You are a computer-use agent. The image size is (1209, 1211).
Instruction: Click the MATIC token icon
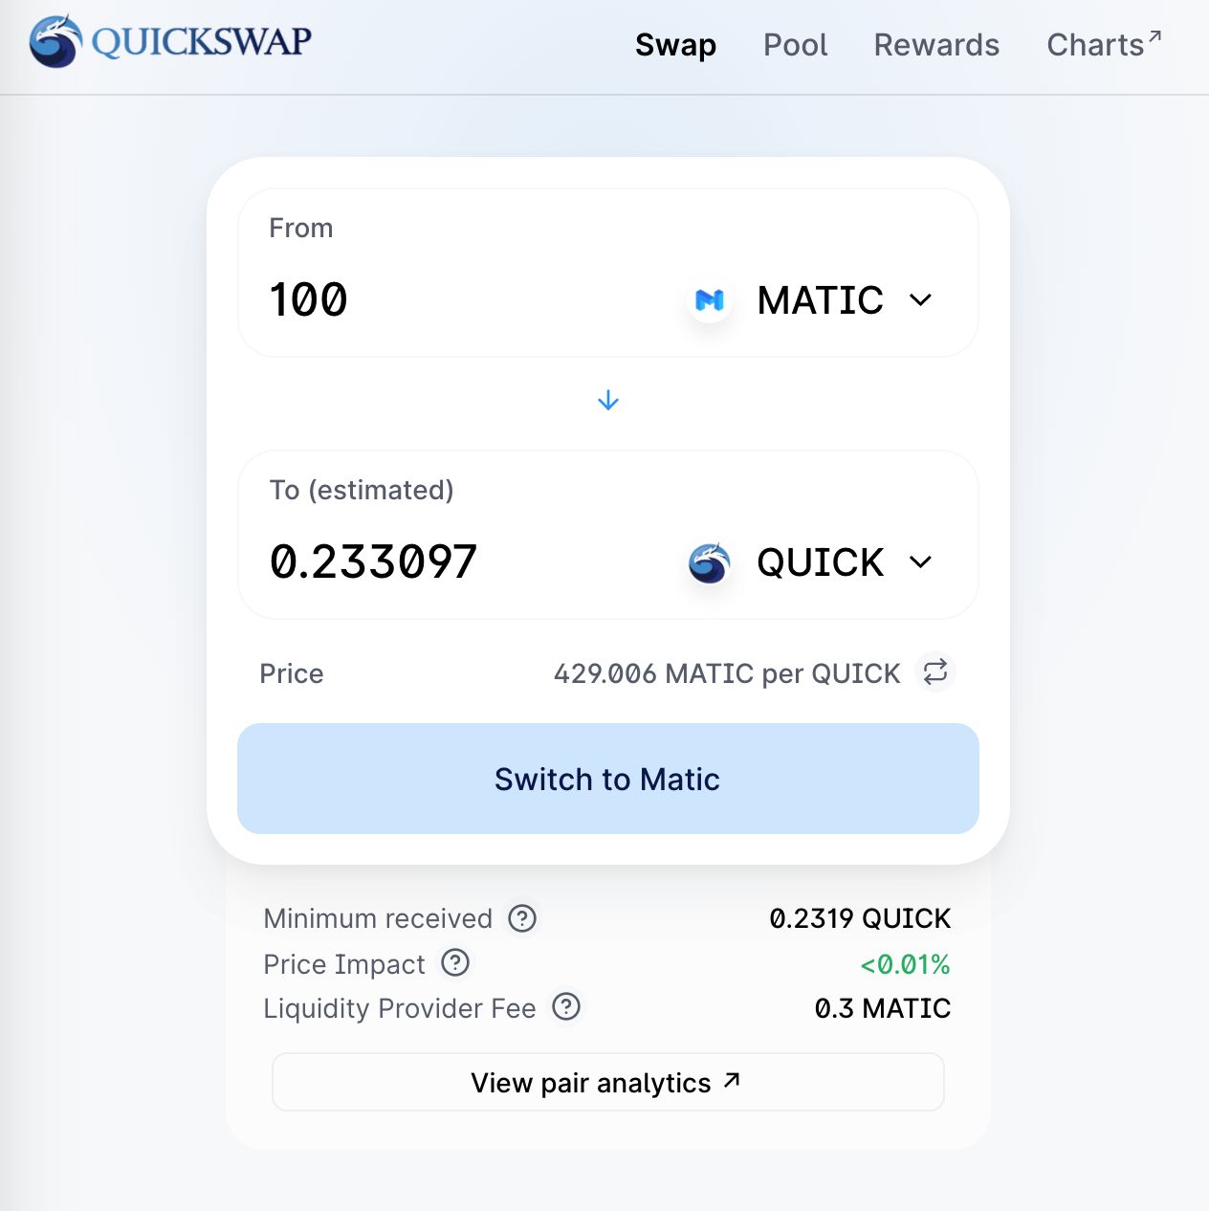[710, 300]
